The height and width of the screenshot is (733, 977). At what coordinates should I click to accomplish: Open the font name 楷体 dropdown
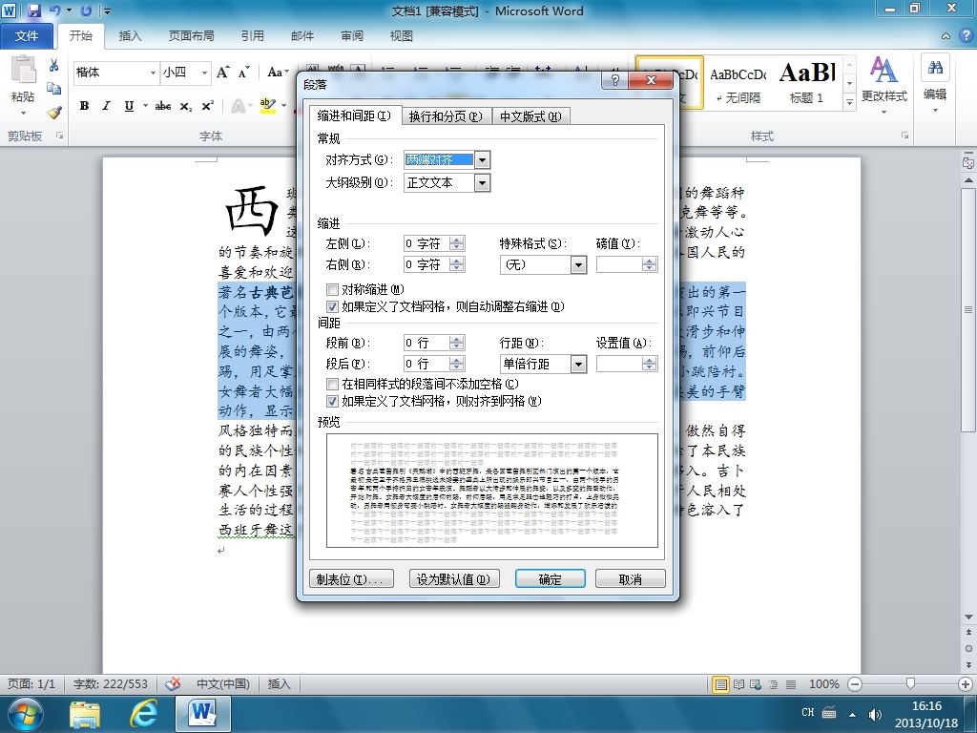pos(153,73)
